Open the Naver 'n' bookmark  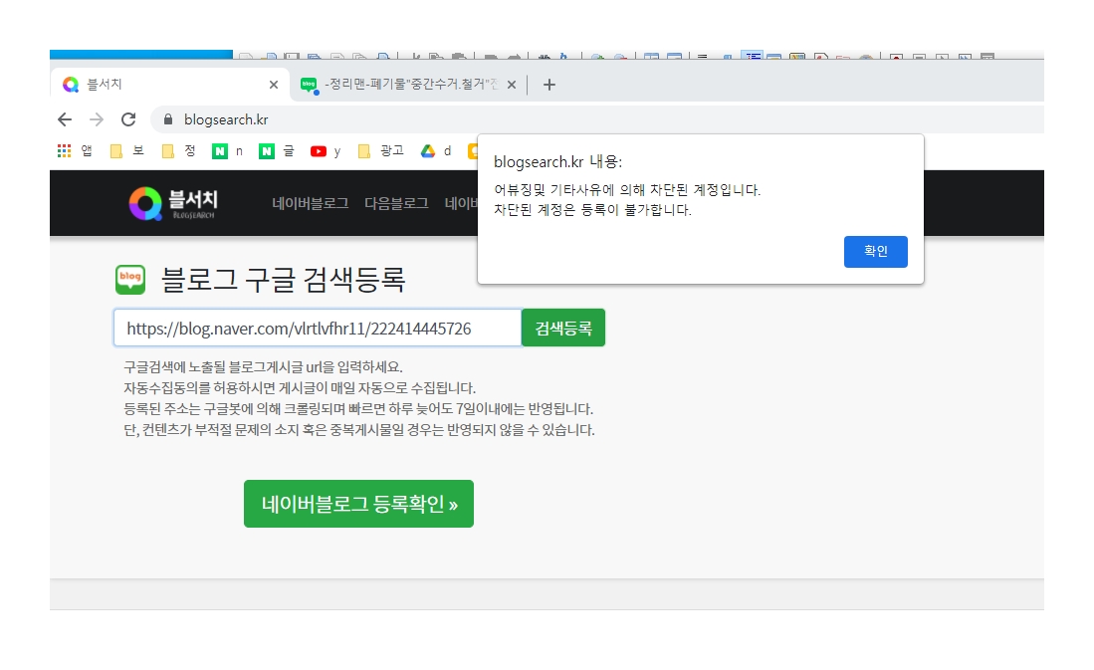228,150
